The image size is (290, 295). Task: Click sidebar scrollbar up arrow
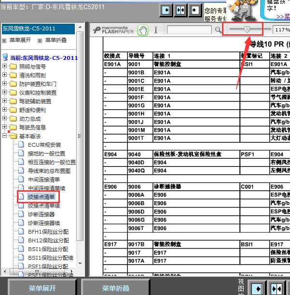click(x=80, y=28)
